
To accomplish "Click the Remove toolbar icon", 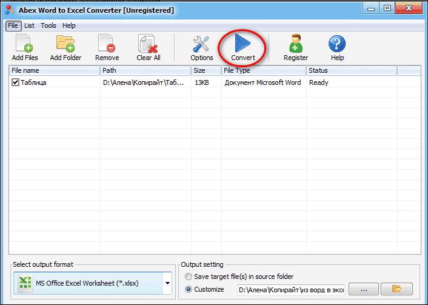I will [107, 44].
